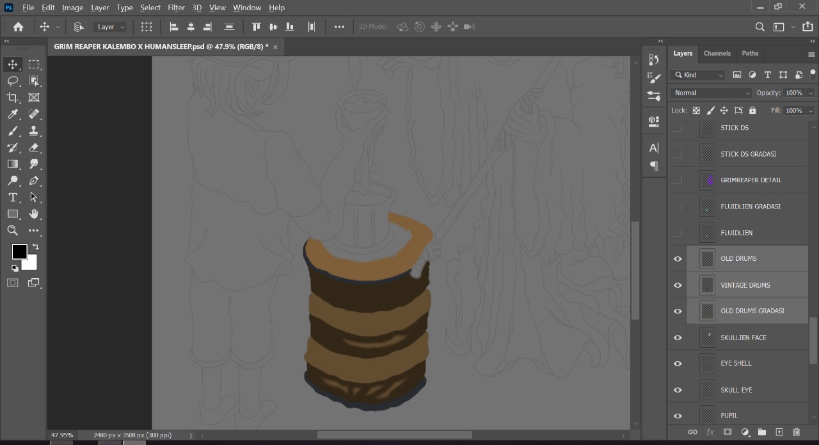The image size is (819, 445).
Task: Click the black foreground color swatch
Action: pyautogui.click(x=19, y=252)
